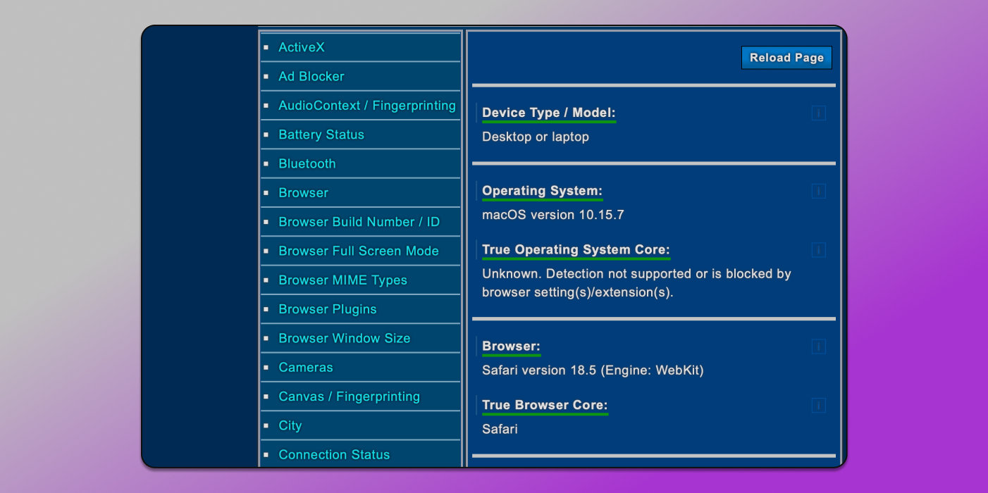The image size is (988, 493).
Task: Click the Browser Window Size link
Action: [x=344, y=338]
